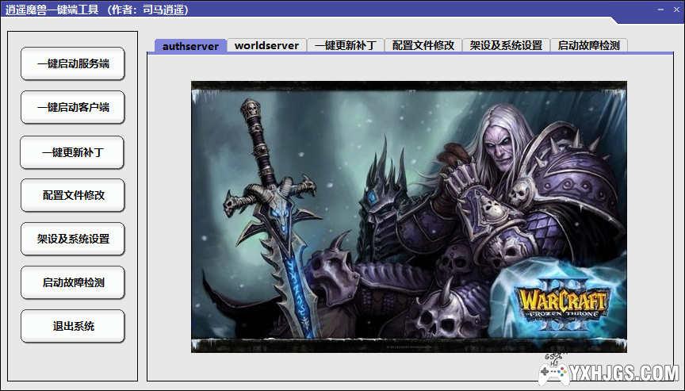
Task: Close the tool with the X icon
Action: (x=675, y=8)
